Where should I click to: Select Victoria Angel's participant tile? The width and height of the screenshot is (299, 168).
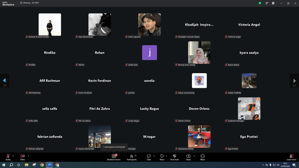[x=249, y=25]
